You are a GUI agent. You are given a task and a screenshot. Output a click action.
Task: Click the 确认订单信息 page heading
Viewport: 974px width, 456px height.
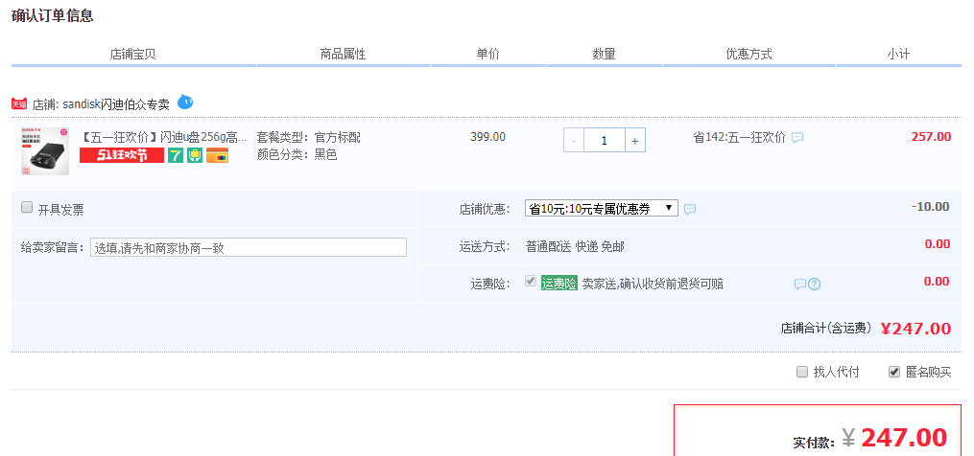tap(52, 15)
